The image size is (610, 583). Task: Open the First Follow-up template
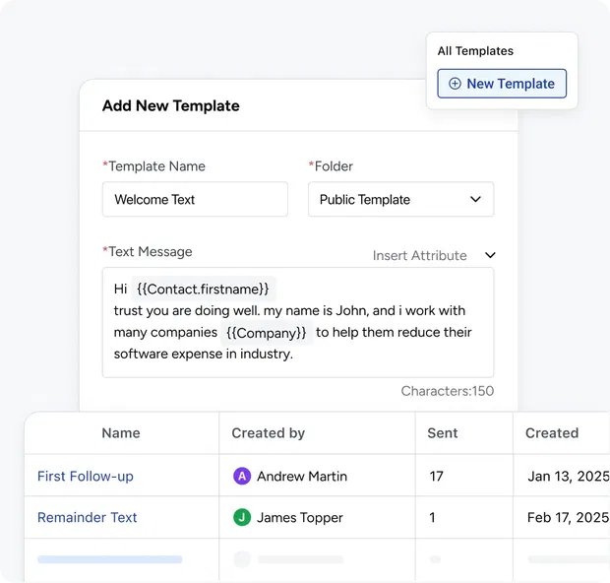point(86,476)
